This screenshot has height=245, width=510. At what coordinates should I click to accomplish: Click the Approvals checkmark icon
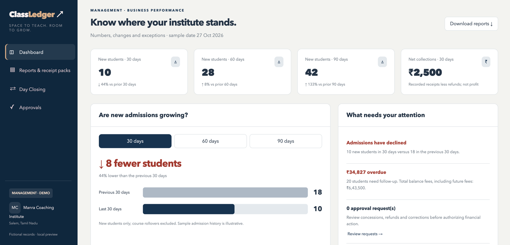12,107
